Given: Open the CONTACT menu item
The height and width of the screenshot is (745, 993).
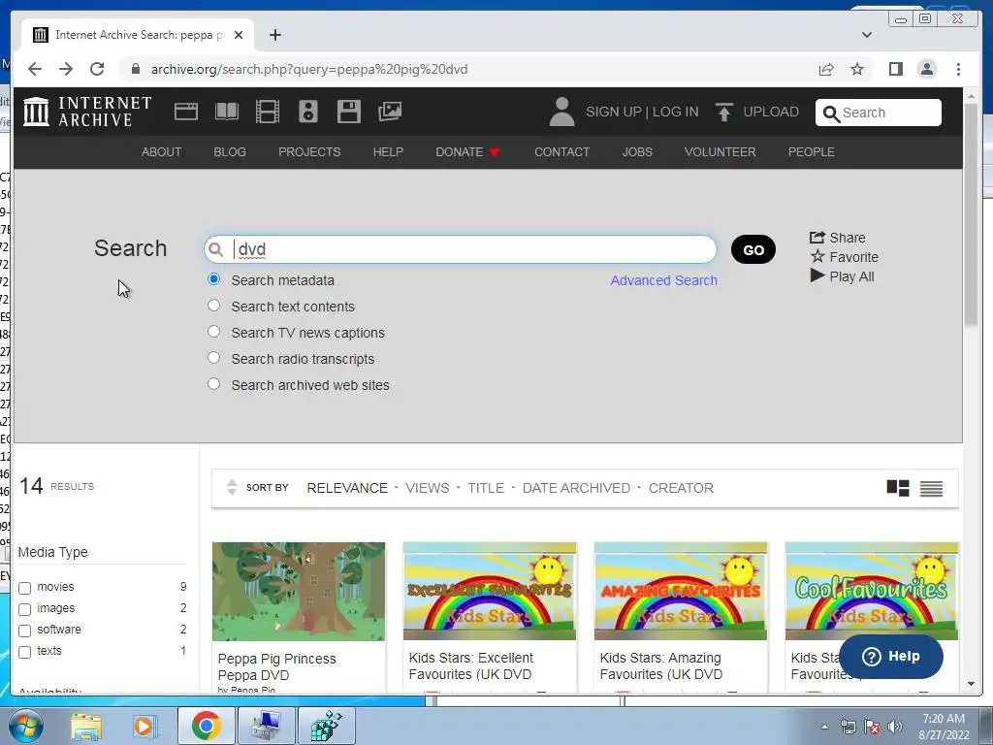Looking at the screenshot, I should (x=561, y=152).
